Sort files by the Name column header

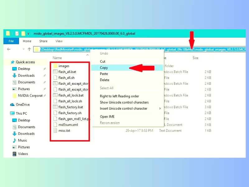click(x=57, y=58)
